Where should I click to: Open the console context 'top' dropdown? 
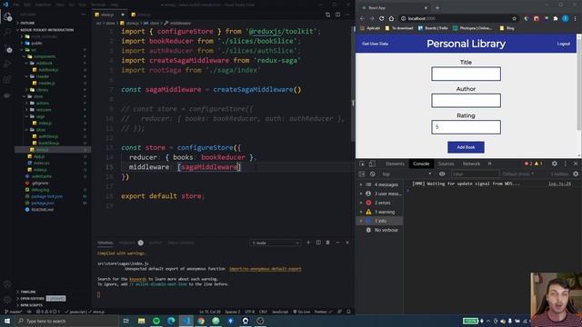point(406,173)
